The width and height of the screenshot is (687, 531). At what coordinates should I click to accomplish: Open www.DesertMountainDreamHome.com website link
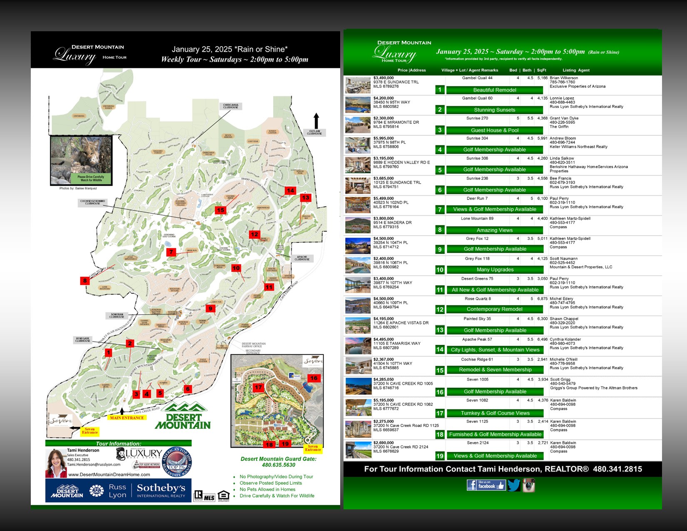(x=109, y=474)
